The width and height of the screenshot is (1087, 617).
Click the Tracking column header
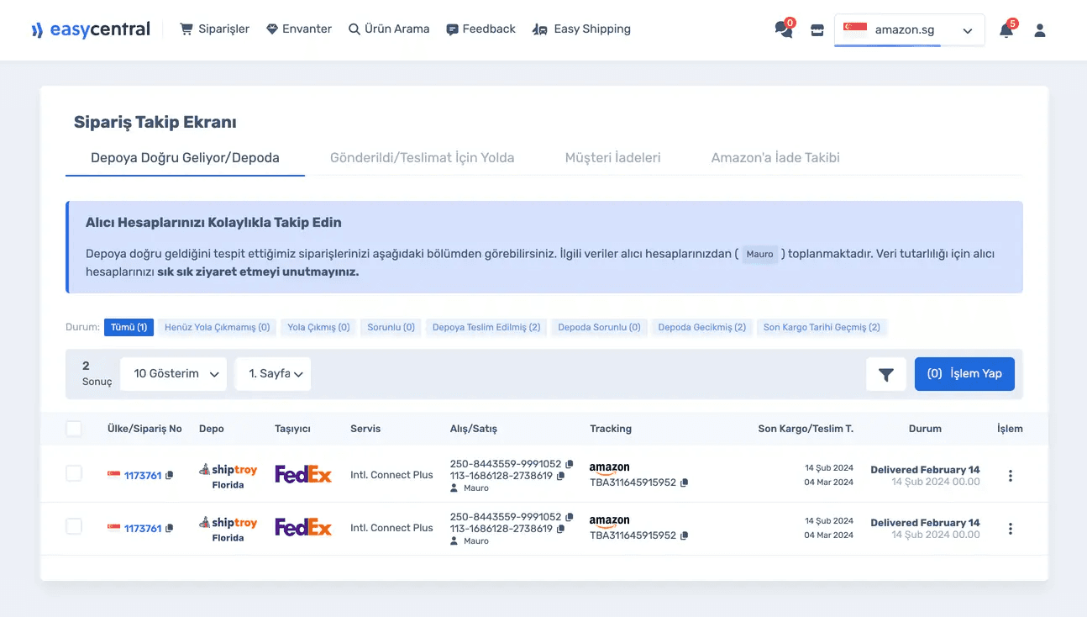pyautogui.click(x=611, y=429)
